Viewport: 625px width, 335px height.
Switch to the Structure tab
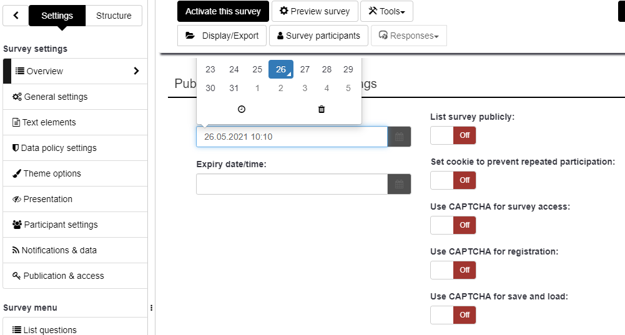tap(114, 16)
